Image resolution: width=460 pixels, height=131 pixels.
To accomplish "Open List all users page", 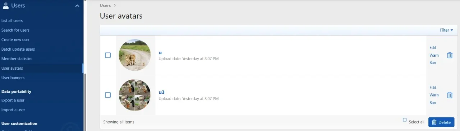I will tap(12, 21).
